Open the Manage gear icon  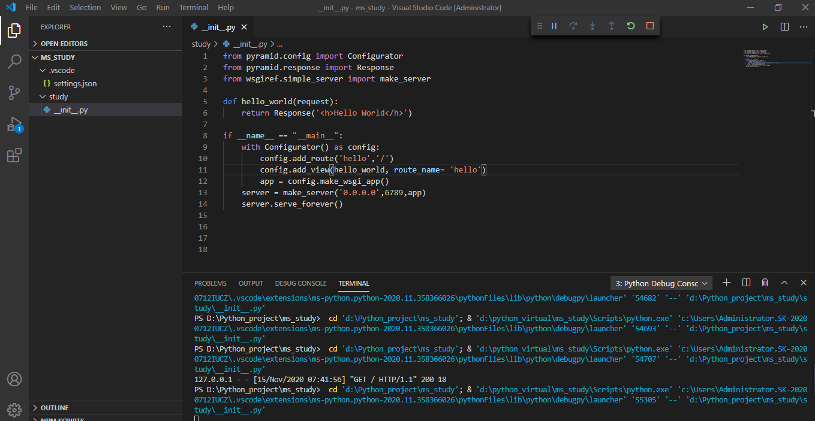pos(14,410)
